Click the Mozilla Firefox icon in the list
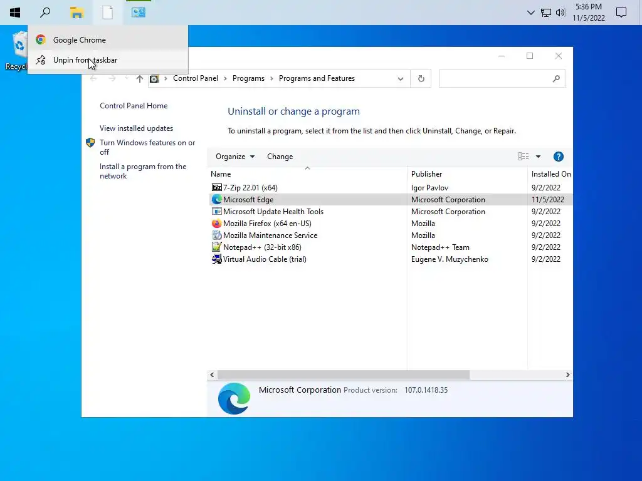This screenshot has width=642, height=481. point(216,224)
